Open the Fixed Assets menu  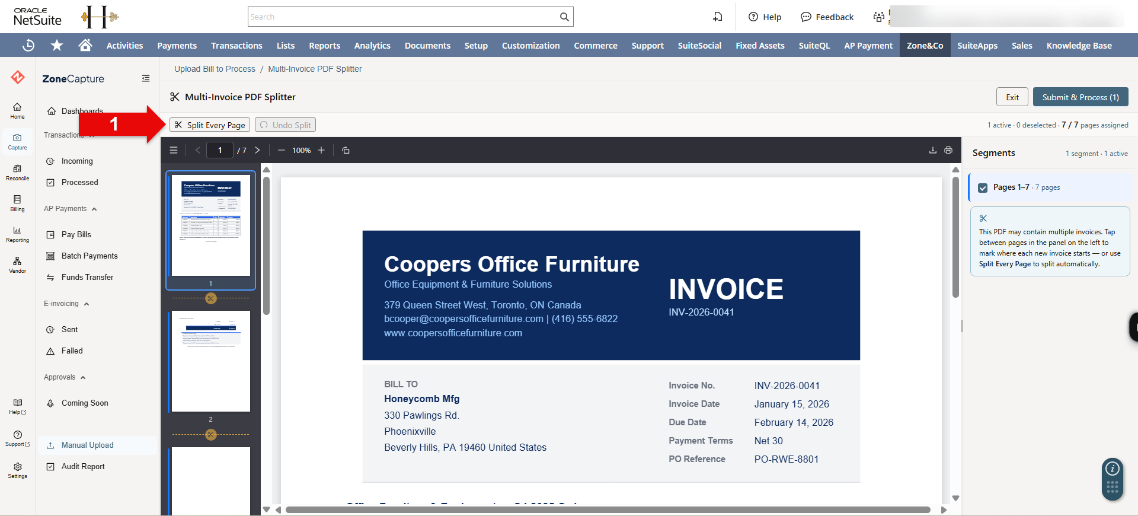760,45
